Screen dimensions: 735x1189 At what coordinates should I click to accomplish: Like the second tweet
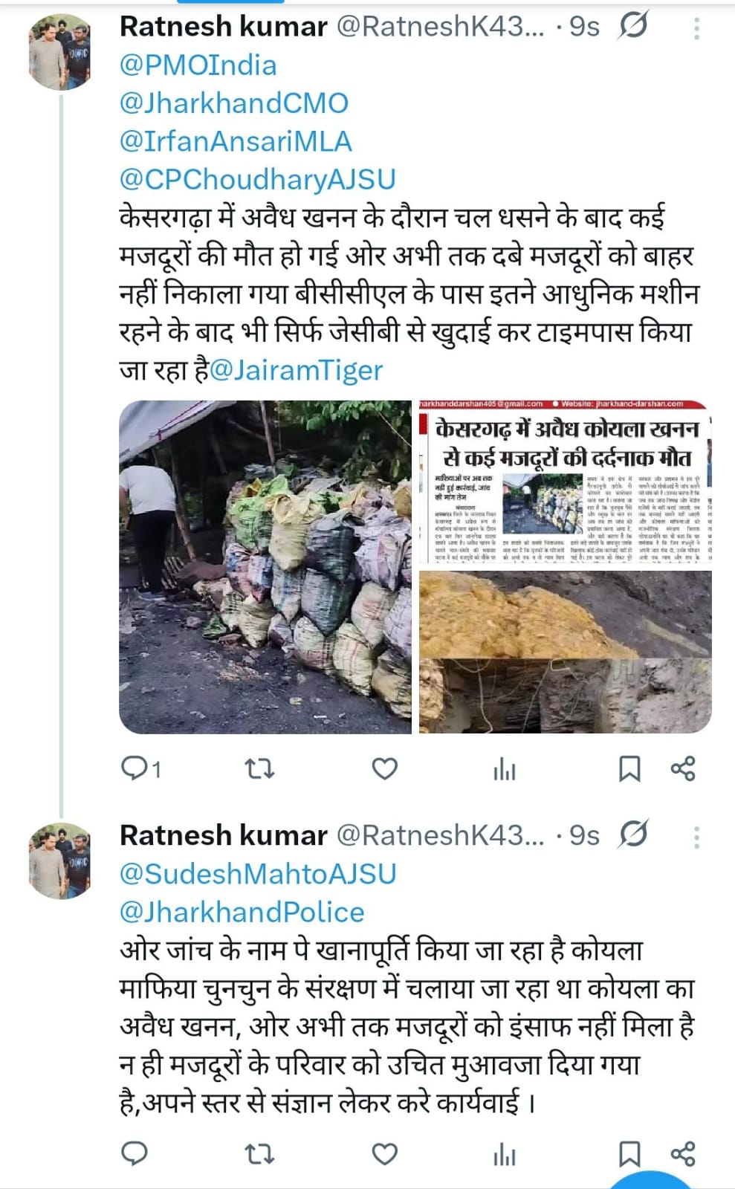[384, 1154]
